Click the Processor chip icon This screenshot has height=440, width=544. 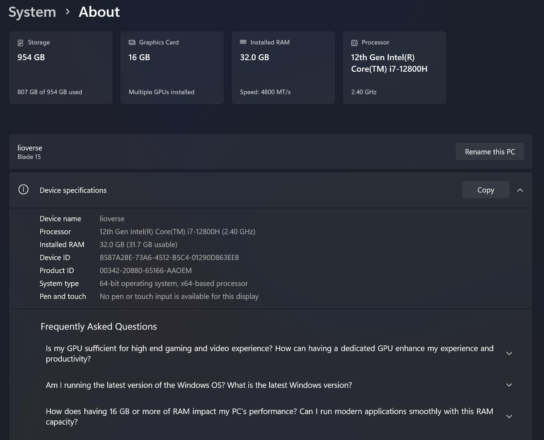pos(354,43)
